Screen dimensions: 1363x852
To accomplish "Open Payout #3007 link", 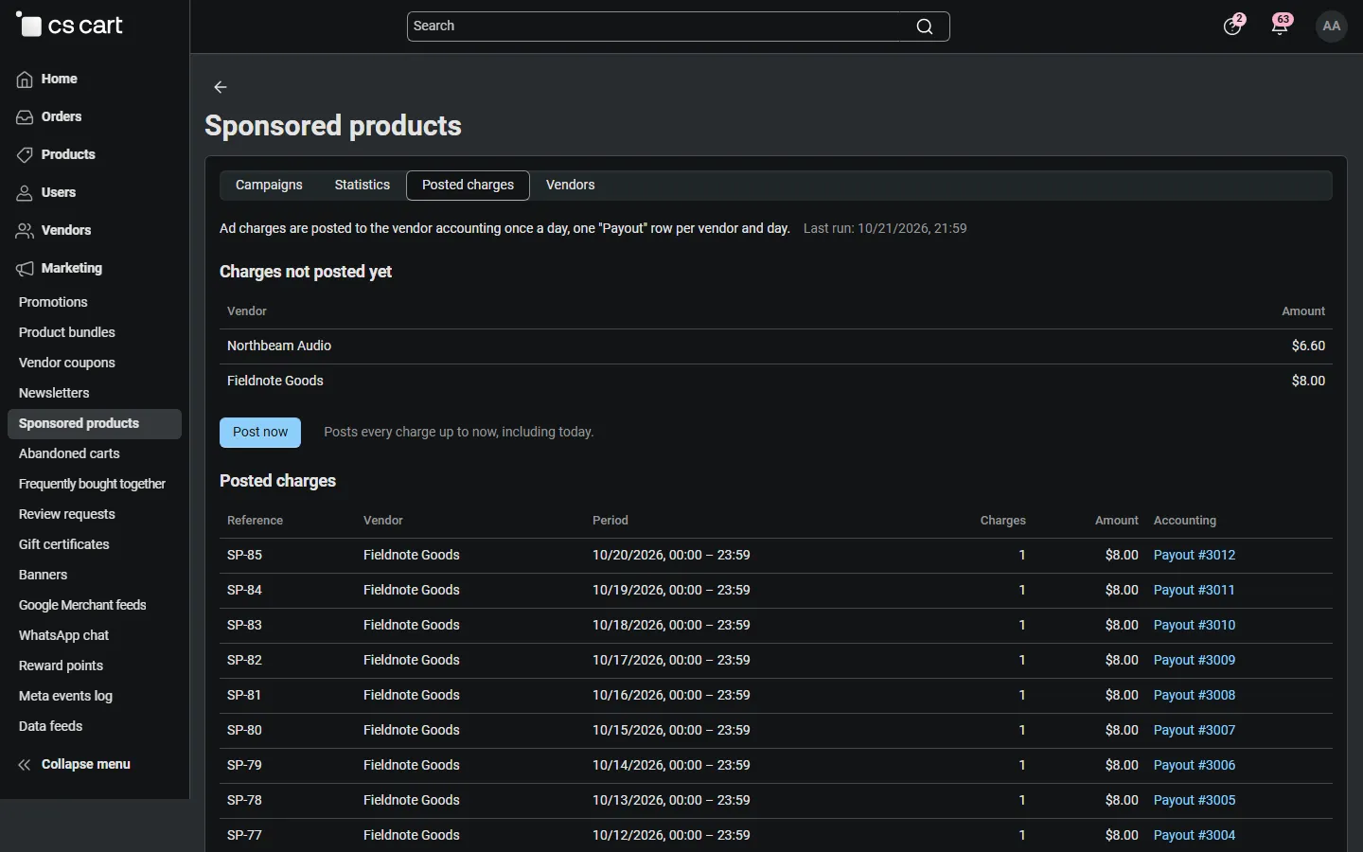I will (x=1195, y=730).
